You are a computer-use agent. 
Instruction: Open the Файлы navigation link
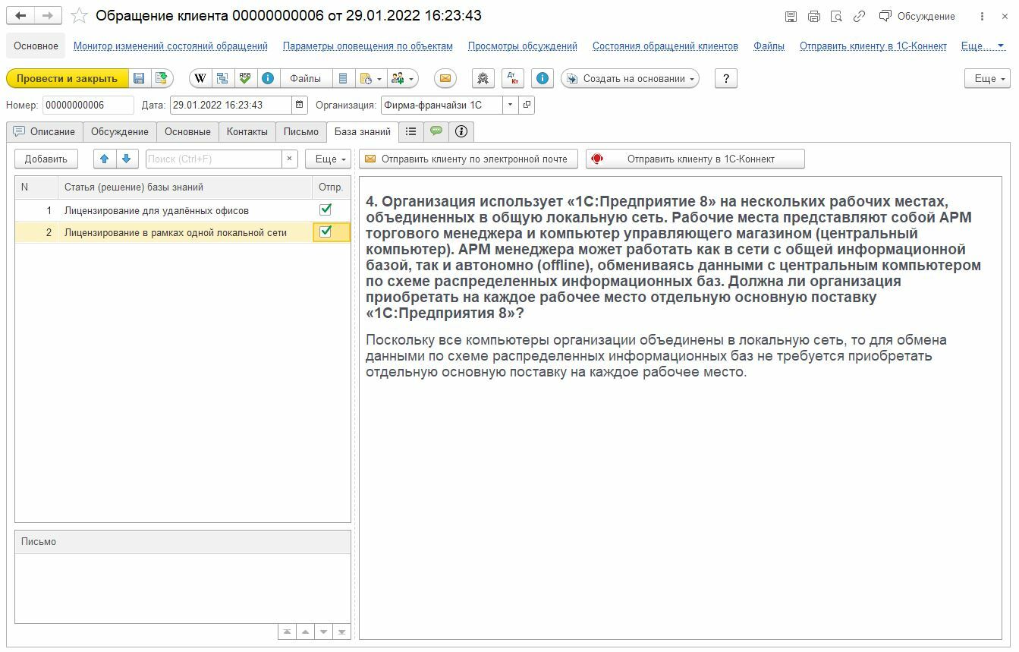(769, 46)
